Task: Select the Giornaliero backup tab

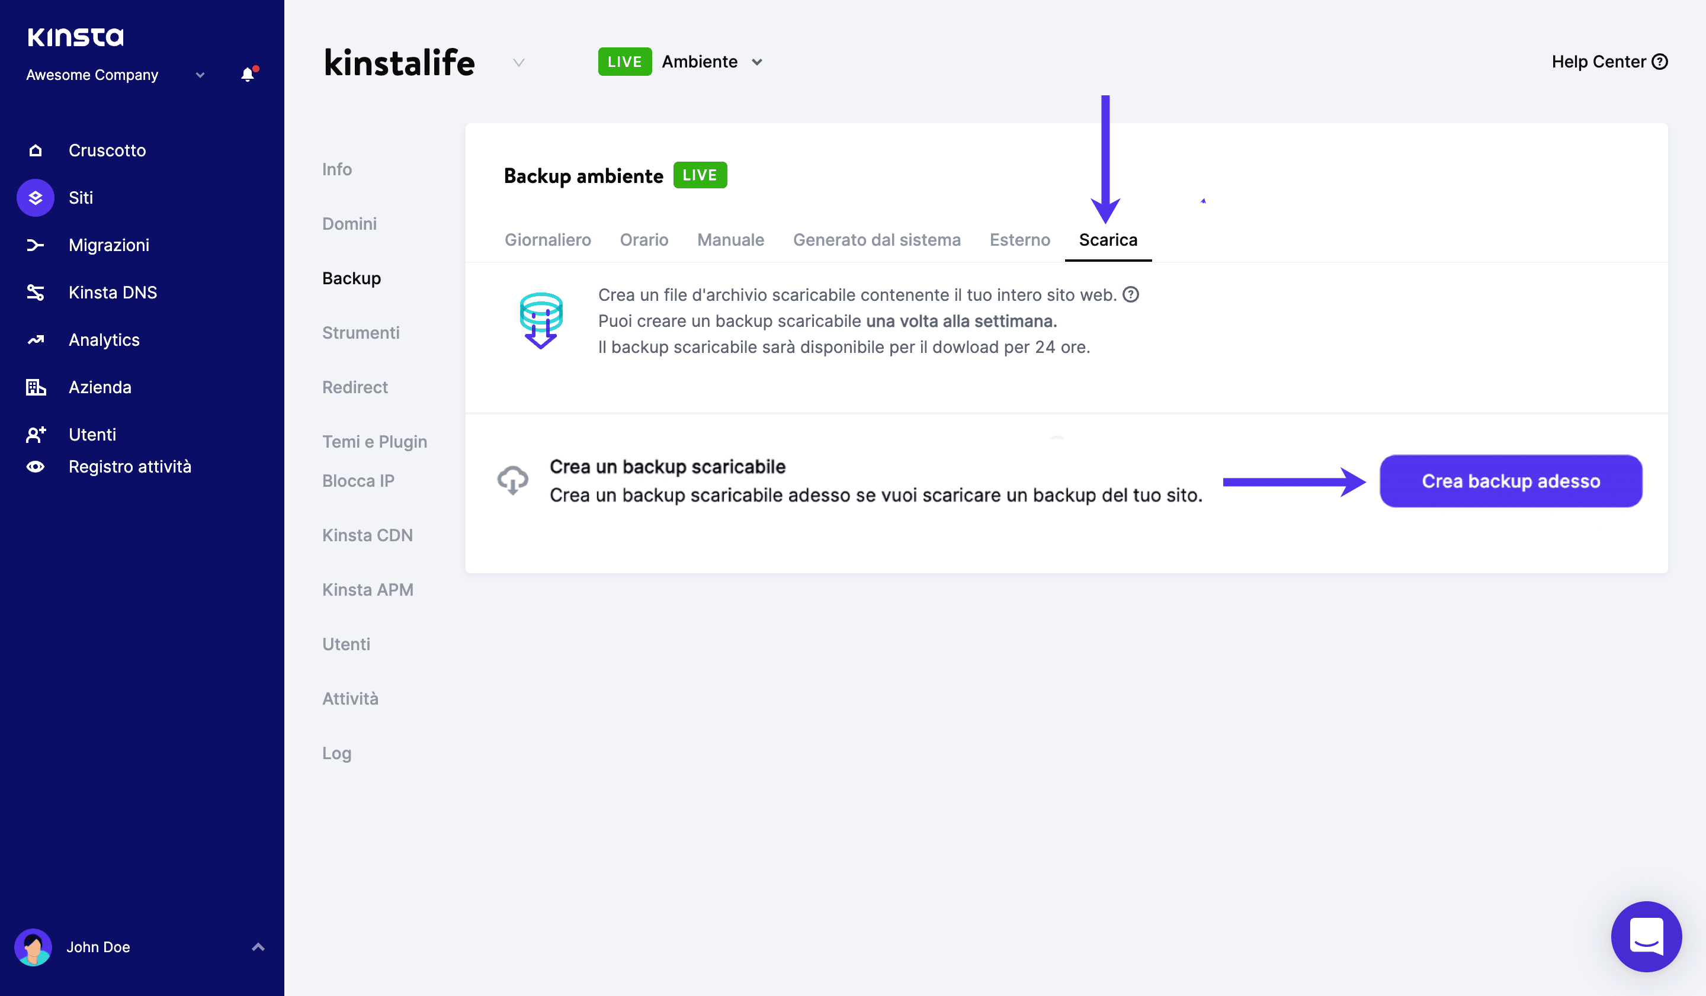Action: (548, 238)
